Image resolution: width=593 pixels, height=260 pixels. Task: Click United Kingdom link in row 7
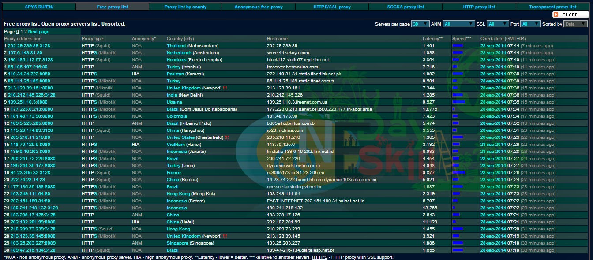pos(184,88)
